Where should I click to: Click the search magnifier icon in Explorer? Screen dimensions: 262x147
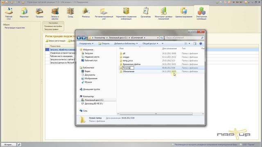(202, 38)
